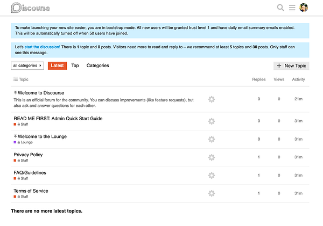
Task: Click gear poster icon for Privacy Policy
Action: point(212,157)
